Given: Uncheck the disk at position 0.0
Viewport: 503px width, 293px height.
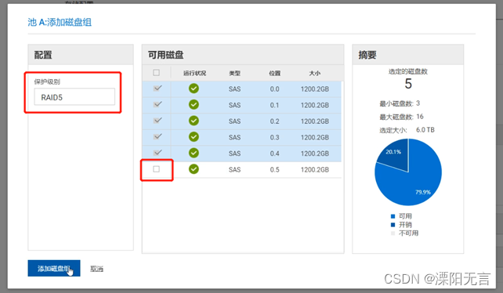Looking at the screenshot, I should [157, 89].
